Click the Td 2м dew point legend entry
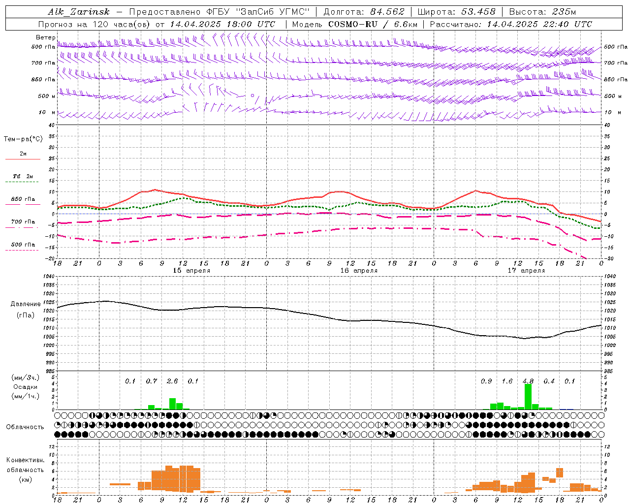The height and width of the screenshot is (504, 630). [23, 176]
